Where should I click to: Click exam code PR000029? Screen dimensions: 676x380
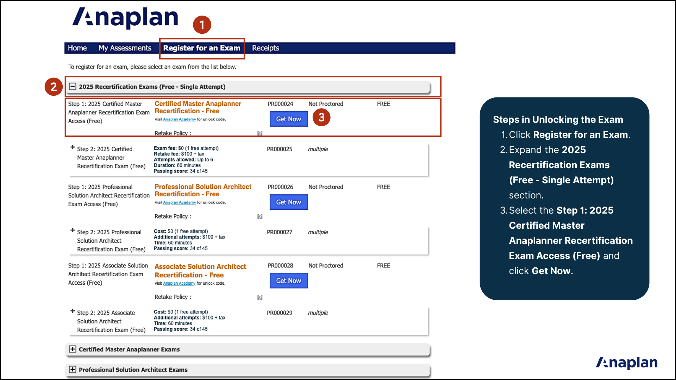click(280, 313)
